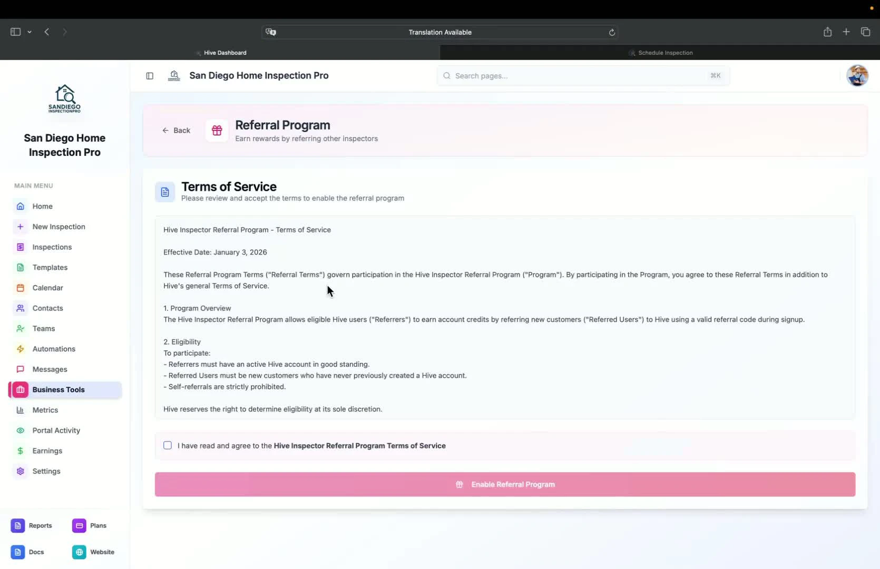Click the bold 'Hive Inspector Referral Program Terms of Service' text
880x569 pixels.
tap(359, 446)
